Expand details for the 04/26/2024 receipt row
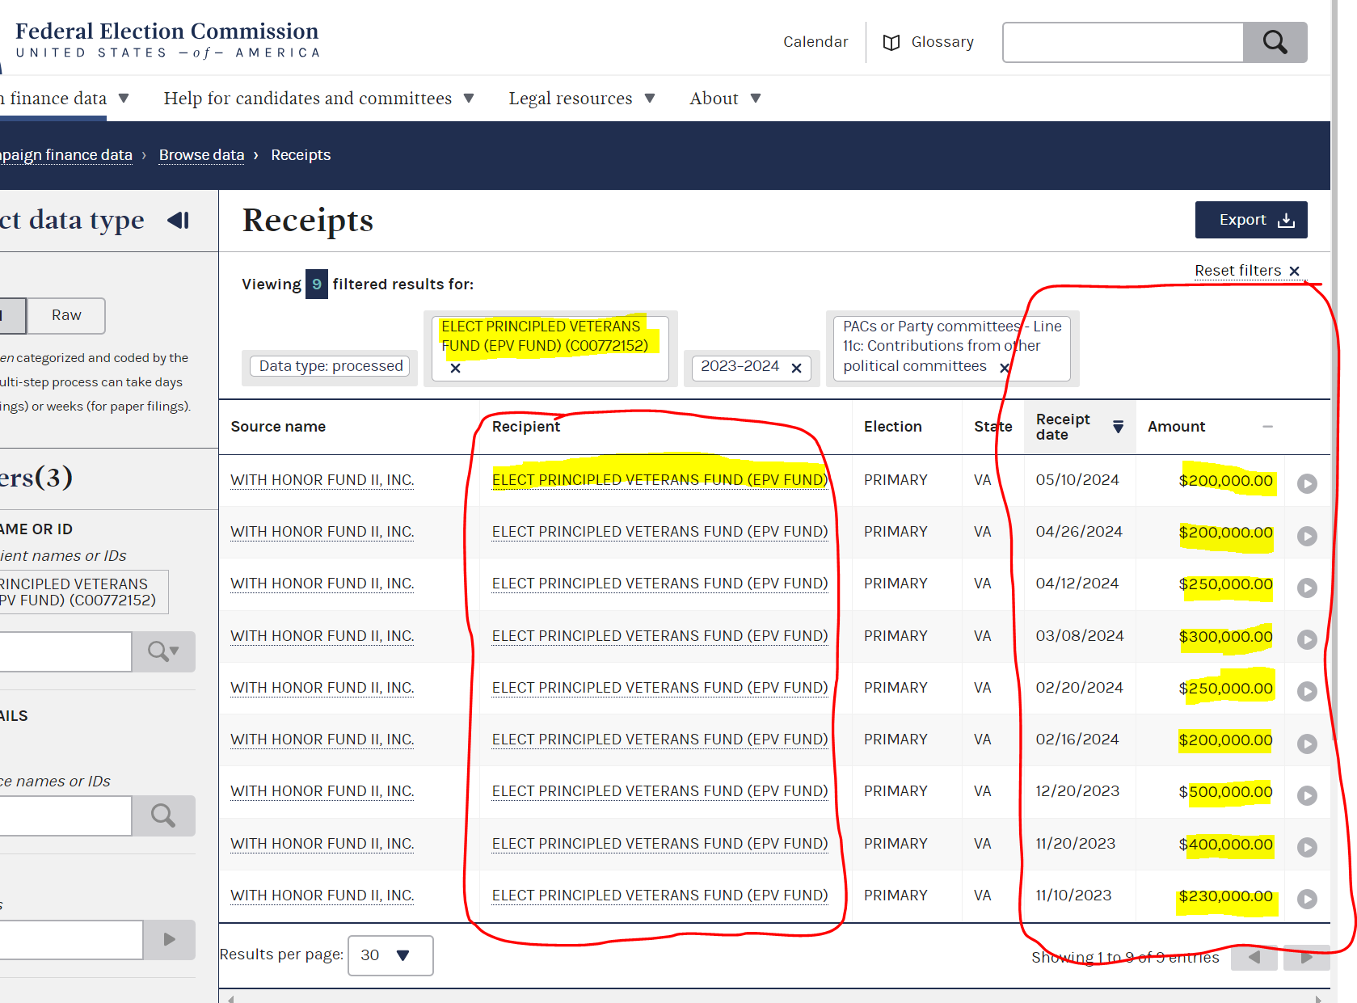This screenshot has height=1003, width=1357. (x=1307, y=536)
